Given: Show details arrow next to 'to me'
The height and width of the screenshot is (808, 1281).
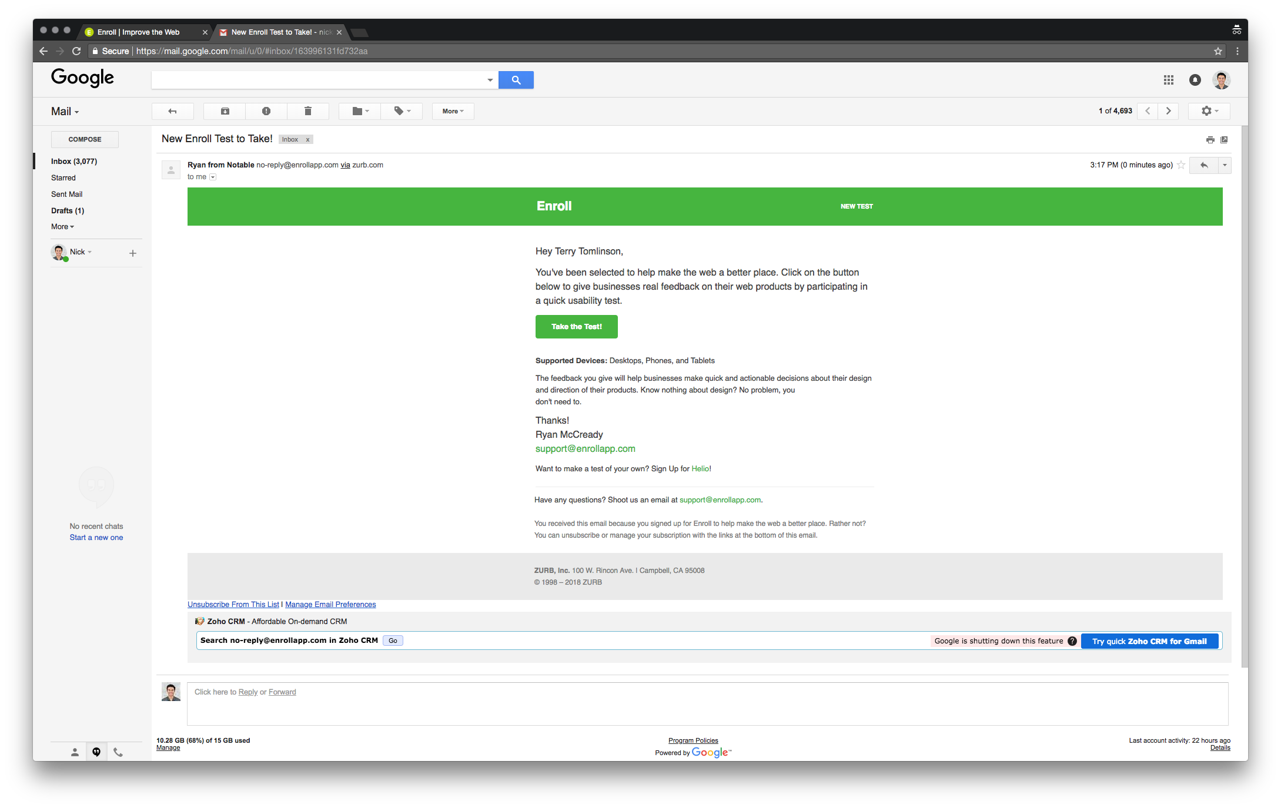Looking at the screenshot, I should (213, 177).
